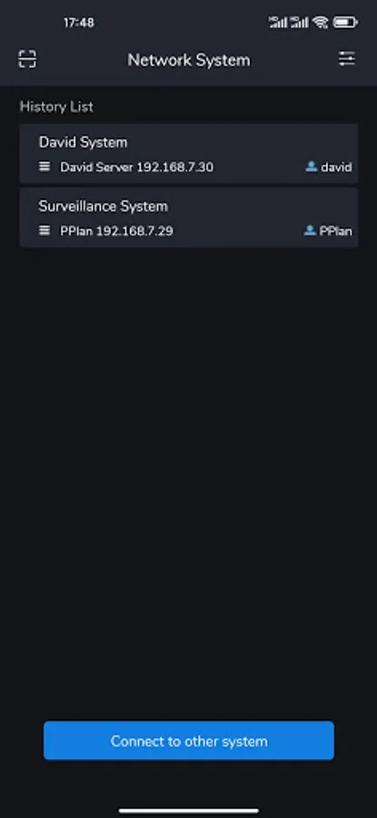Open the Surveillance System entry
377x818 pixels.
(x=189, y=217)
